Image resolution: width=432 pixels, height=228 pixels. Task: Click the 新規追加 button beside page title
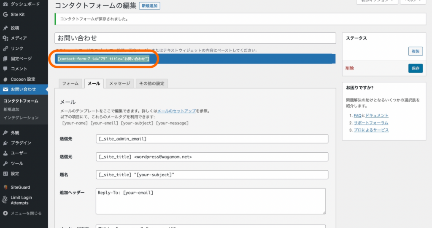tap(149, 6)
